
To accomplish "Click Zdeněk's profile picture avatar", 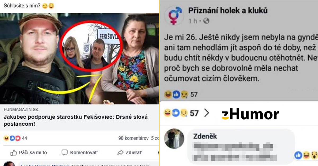I will [x=174, y=139].
